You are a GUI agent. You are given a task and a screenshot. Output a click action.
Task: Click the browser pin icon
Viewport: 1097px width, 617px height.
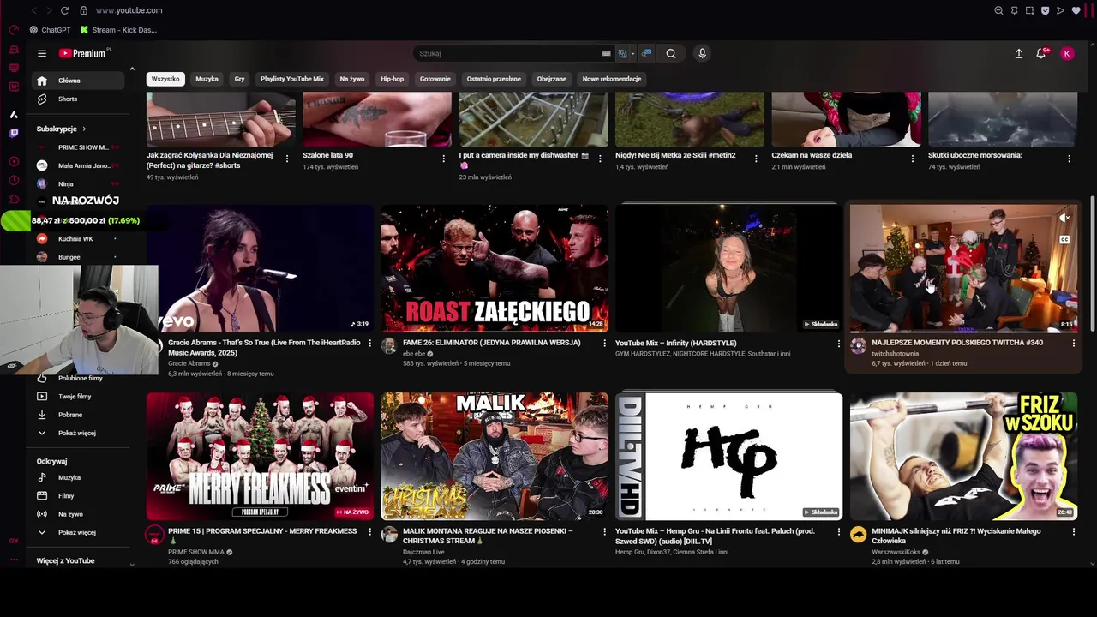click(x=1014, y=10)
